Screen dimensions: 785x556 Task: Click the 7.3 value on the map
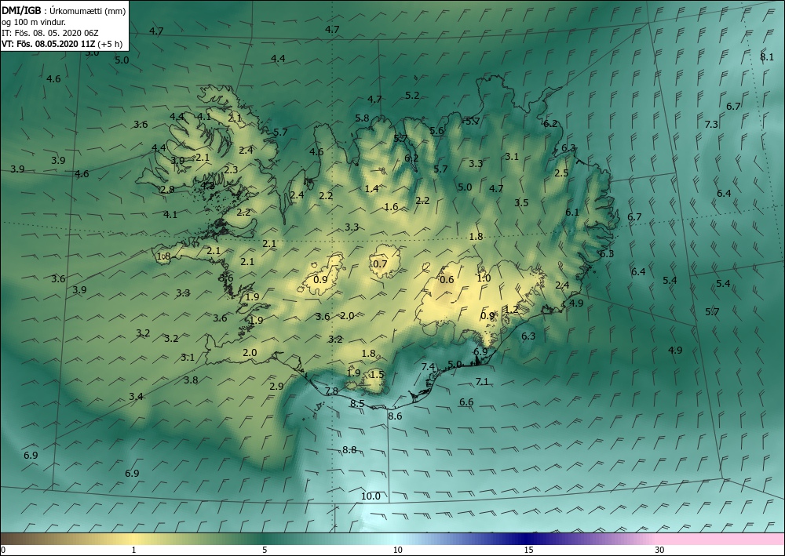pos(711,124)
